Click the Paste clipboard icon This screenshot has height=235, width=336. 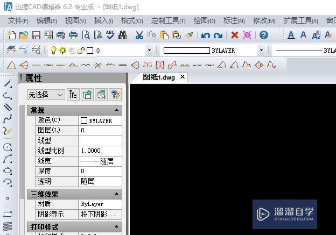tap(164, 35)
